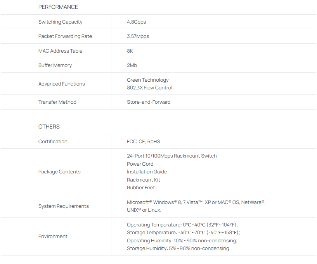The image size is (317, 264).
Task: Click the Buffer Memory label
Action: tap(55, 65)
